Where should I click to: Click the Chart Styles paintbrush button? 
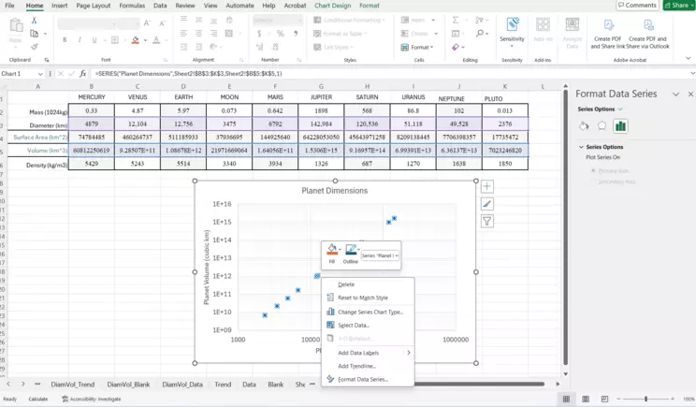[487, 204]
